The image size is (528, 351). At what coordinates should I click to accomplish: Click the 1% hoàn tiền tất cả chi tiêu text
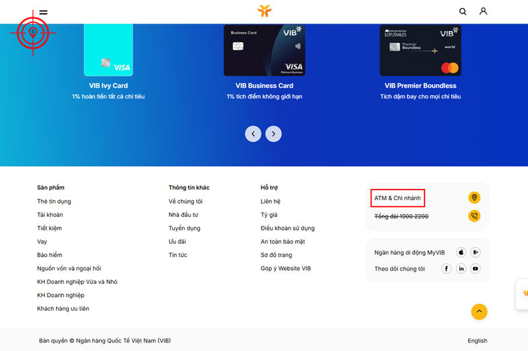(x=108, y=96)
